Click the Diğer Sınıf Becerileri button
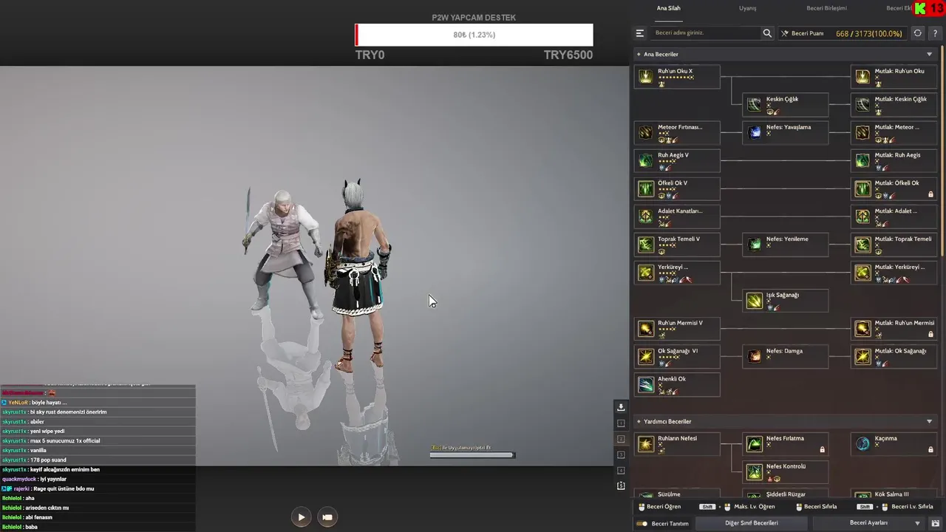The height and width of the screenshot is (532, 946). tap(751, 523)
